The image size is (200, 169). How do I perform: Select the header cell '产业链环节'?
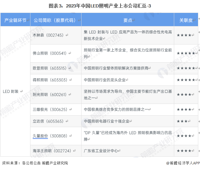coord(15,20)
